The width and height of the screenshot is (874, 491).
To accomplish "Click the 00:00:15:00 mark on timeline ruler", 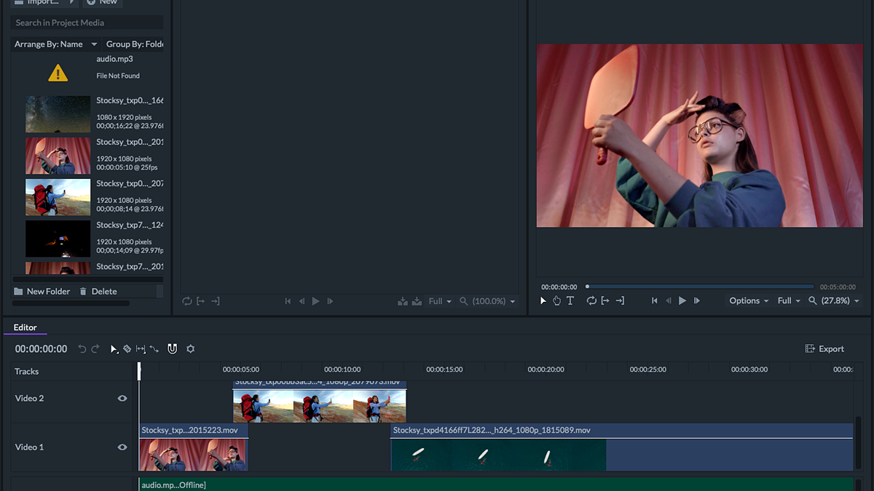I will (x=444, y=370).
